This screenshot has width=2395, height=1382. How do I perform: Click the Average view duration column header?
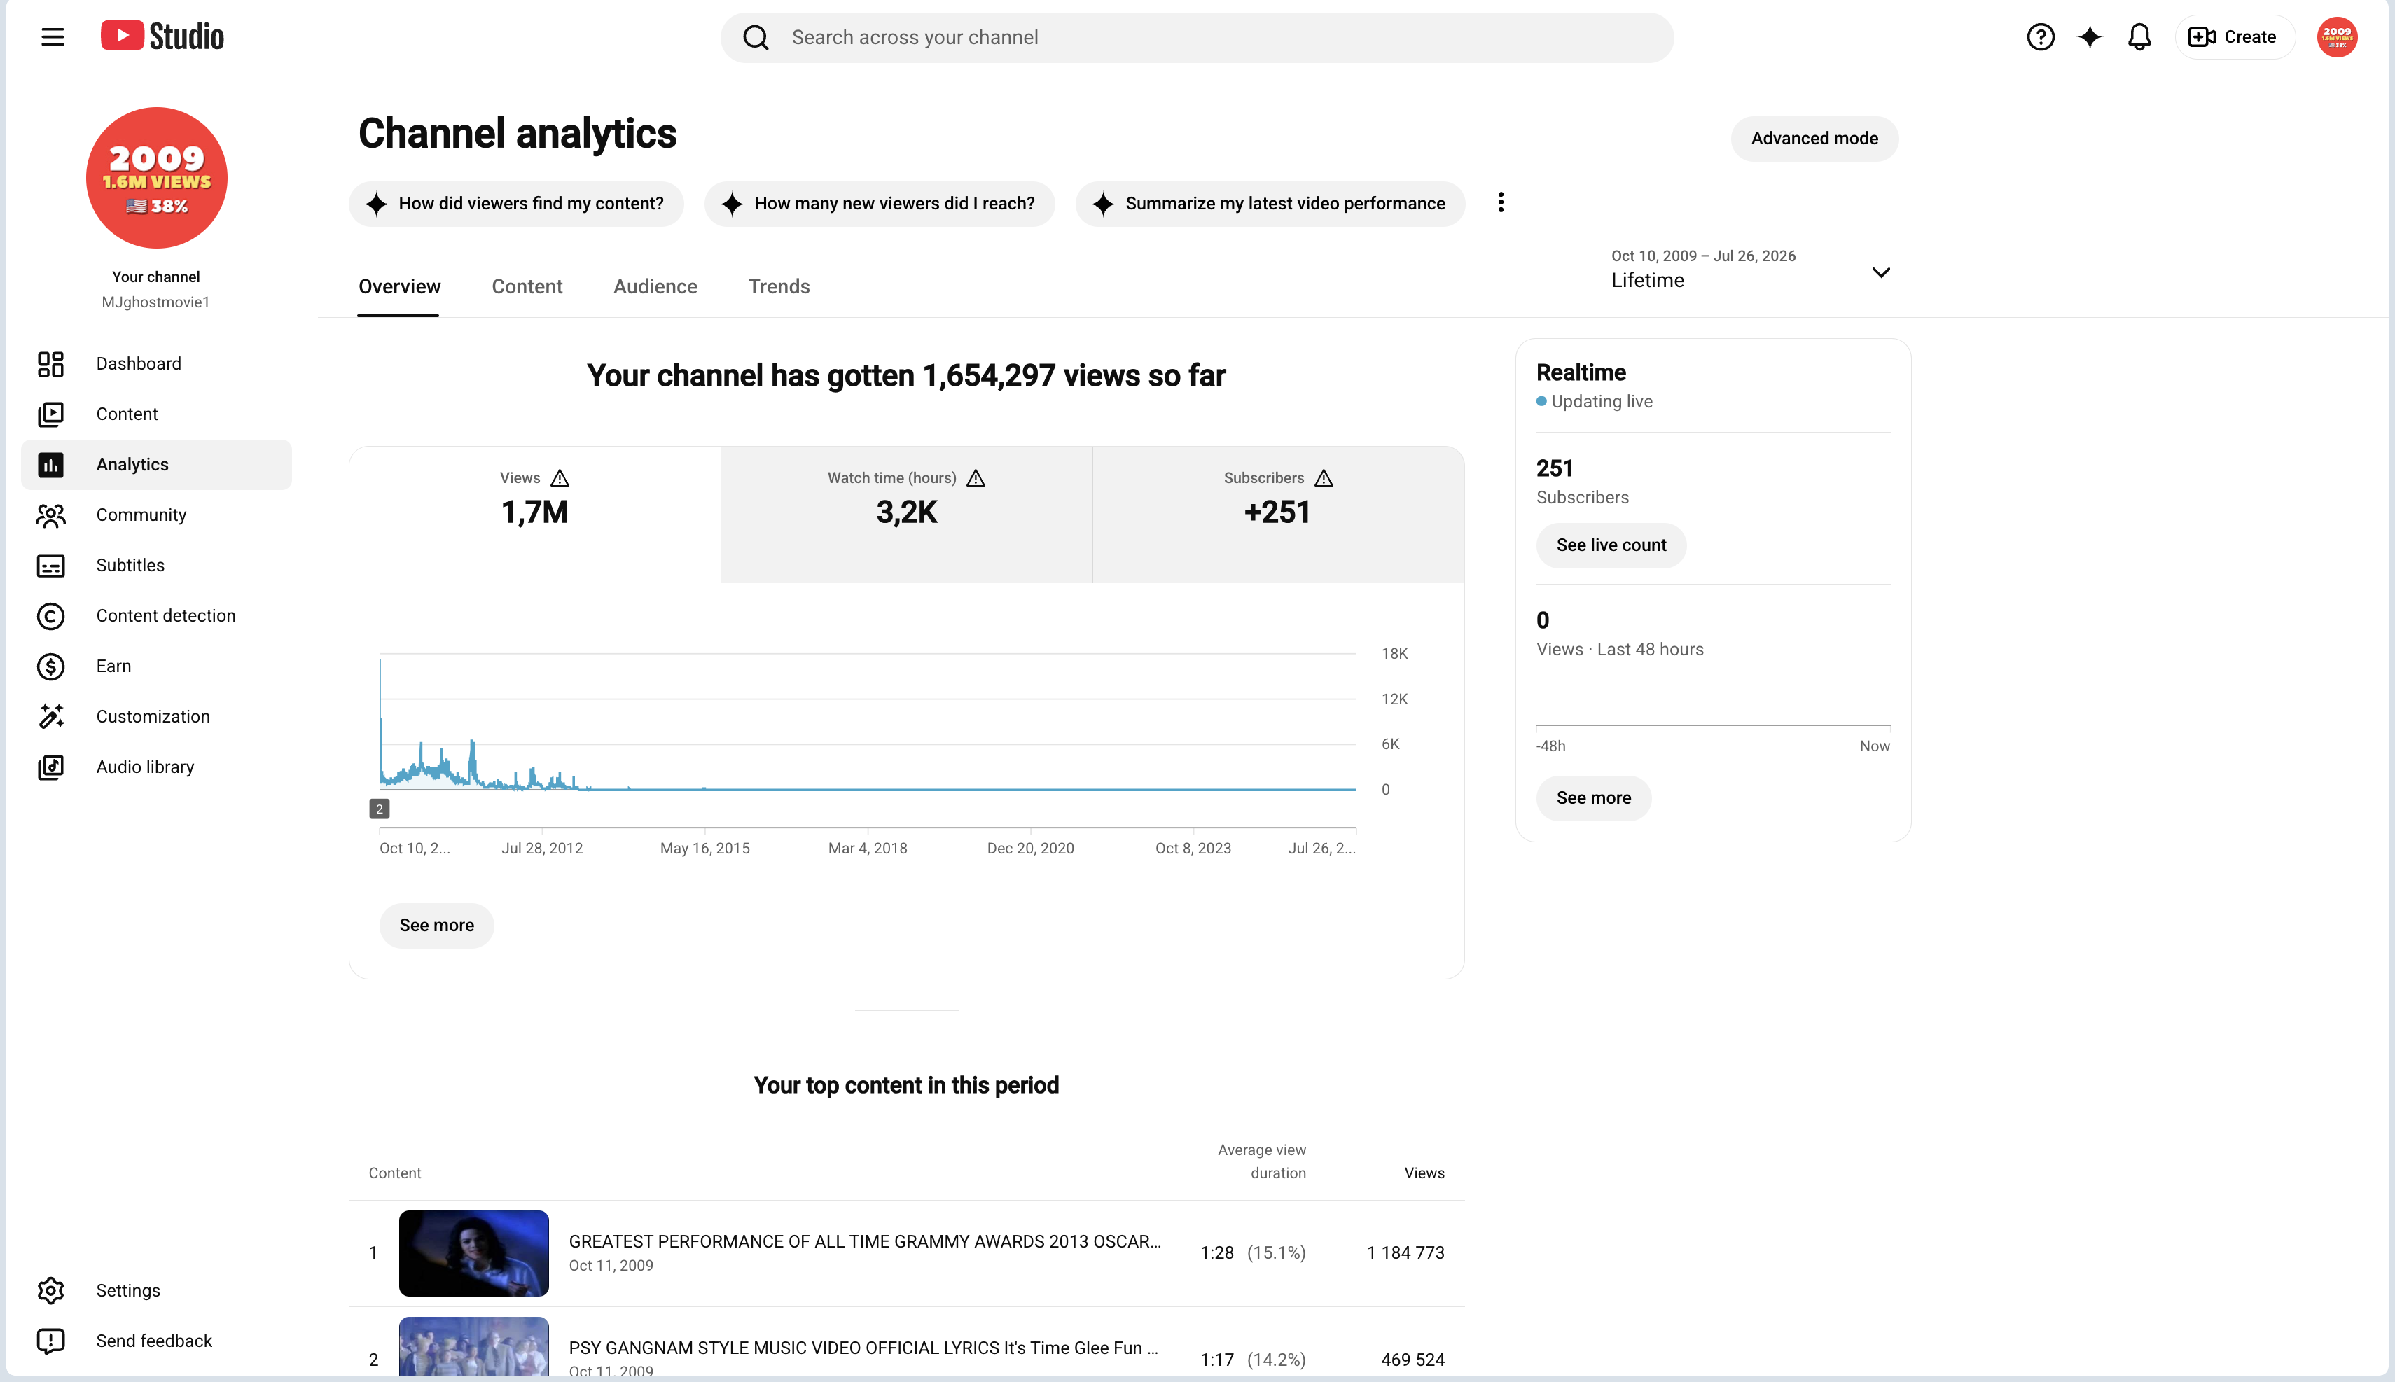click(x=1261, y=1161)
